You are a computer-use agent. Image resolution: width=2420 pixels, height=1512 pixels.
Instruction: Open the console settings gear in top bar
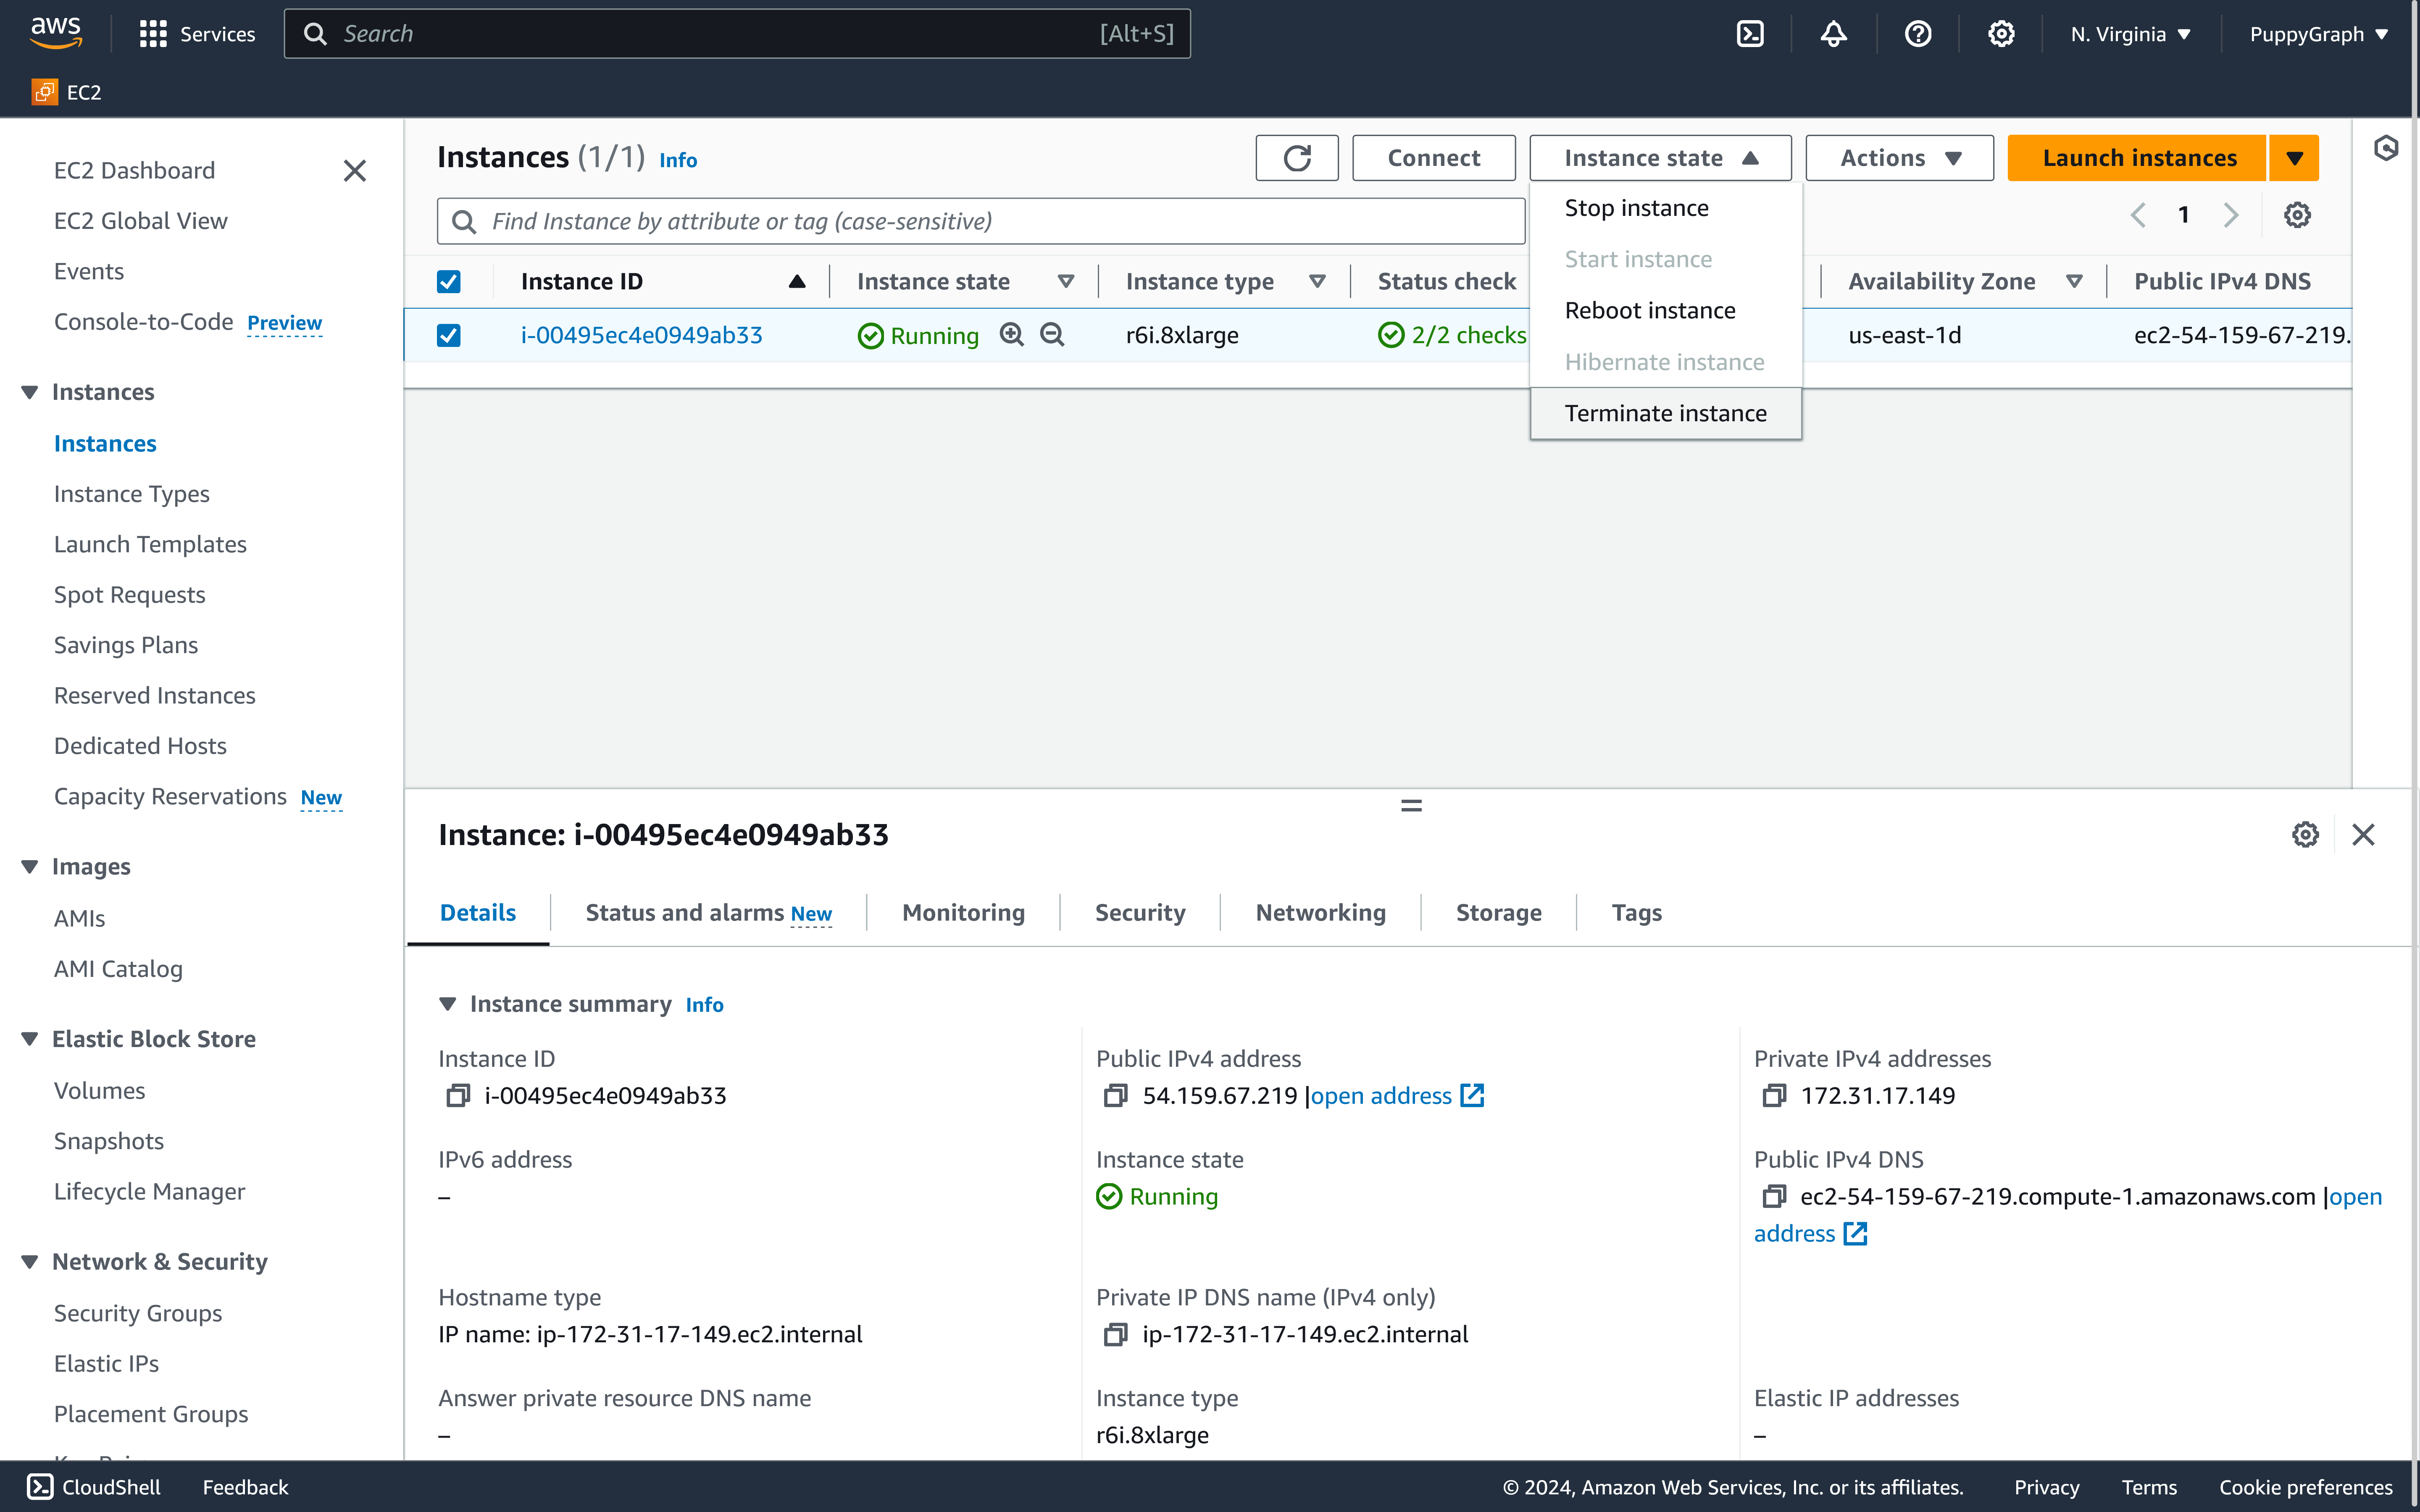point(2001,34)
